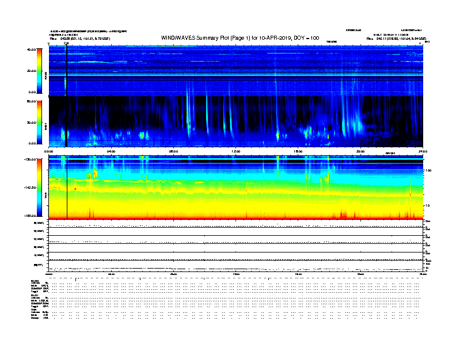Click the Cal marker label above RAD2 panel
Image resolution: width=456 pixels, height=352 pixels.
(x=66, y=44)
